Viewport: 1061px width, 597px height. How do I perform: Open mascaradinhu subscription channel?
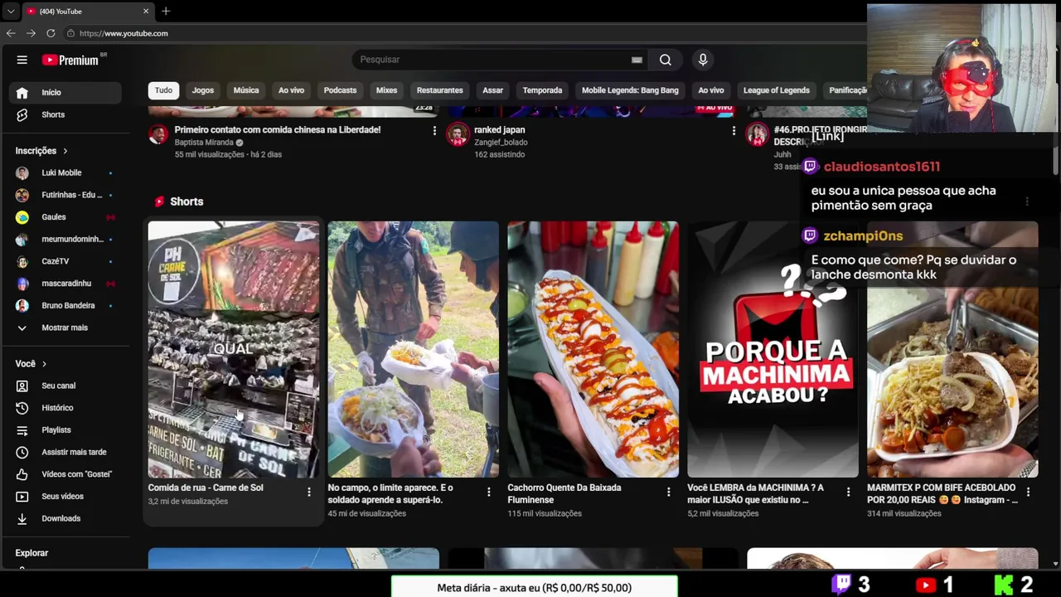[65, 284]
